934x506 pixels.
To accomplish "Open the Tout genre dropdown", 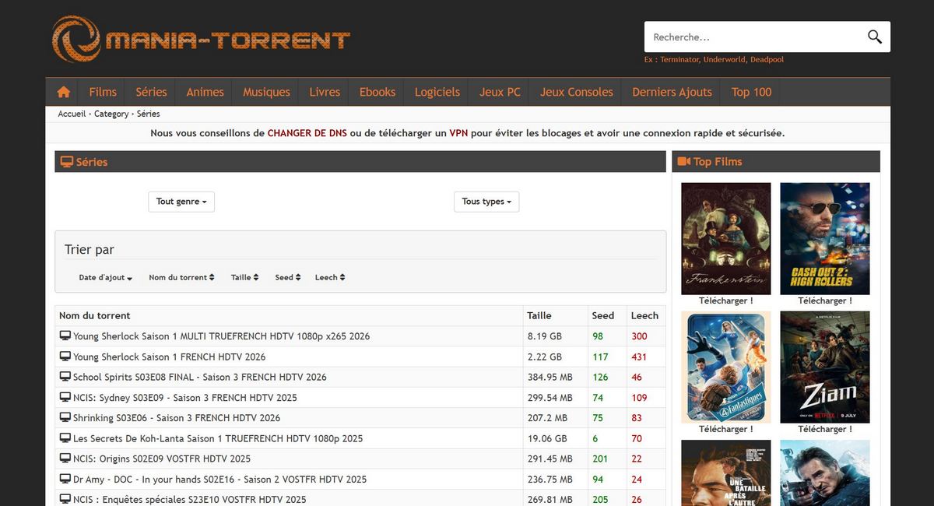I will point(181,202).
